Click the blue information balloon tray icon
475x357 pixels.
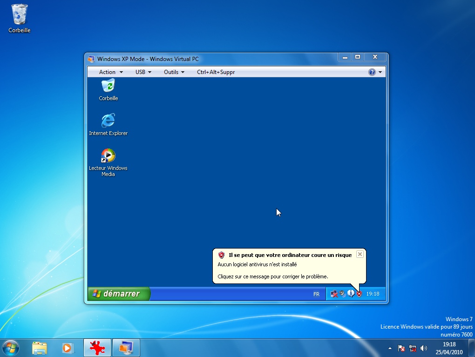click(351, 293)
